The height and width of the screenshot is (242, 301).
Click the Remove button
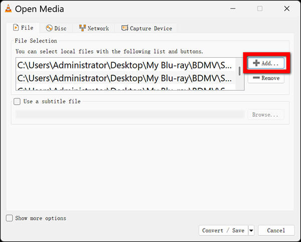(x=266, y=78)
